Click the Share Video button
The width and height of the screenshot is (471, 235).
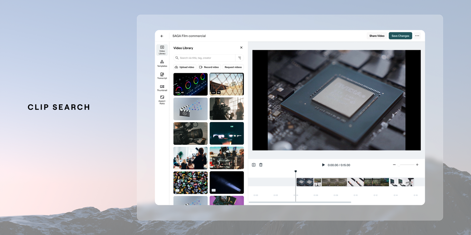pos(377,36)
